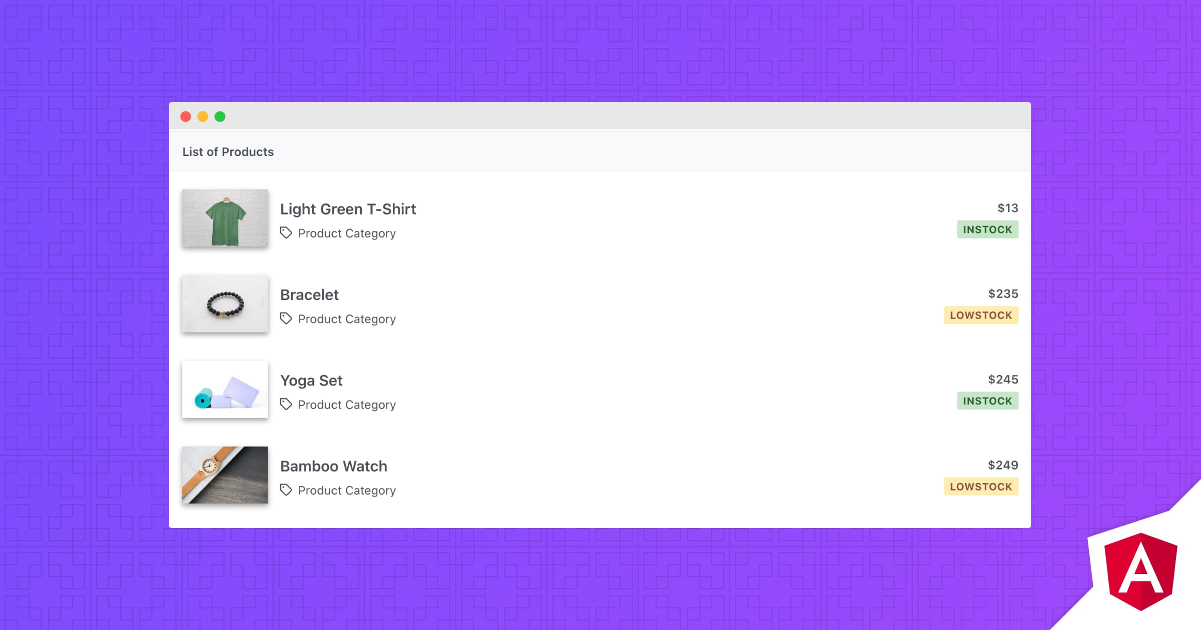Click Product Category text under Light Green T-Shirt
1201x630 pixels.
[x=347, y=233]
